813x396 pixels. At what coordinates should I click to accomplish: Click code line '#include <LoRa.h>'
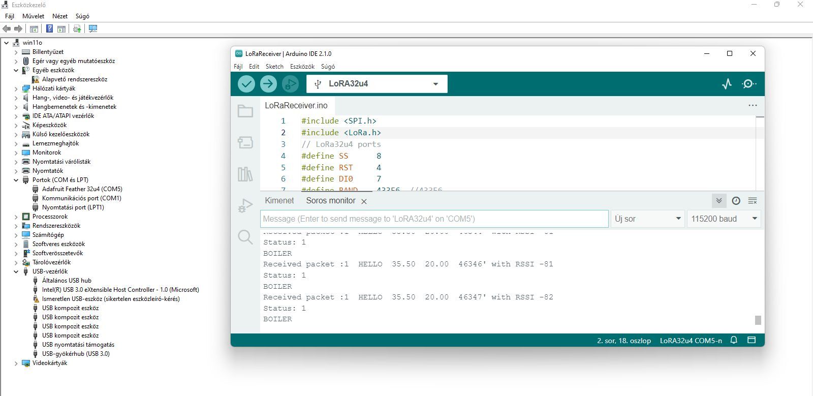[341, 133]
